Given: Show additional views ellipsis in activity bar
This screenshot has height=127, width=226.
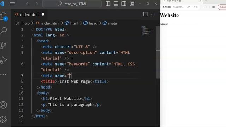Looking at the screenshot, I should click(x=3, y=74).
